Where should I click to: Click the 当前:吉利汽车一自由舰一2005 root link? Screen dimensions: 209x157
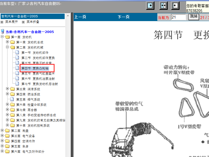[30, 32]
